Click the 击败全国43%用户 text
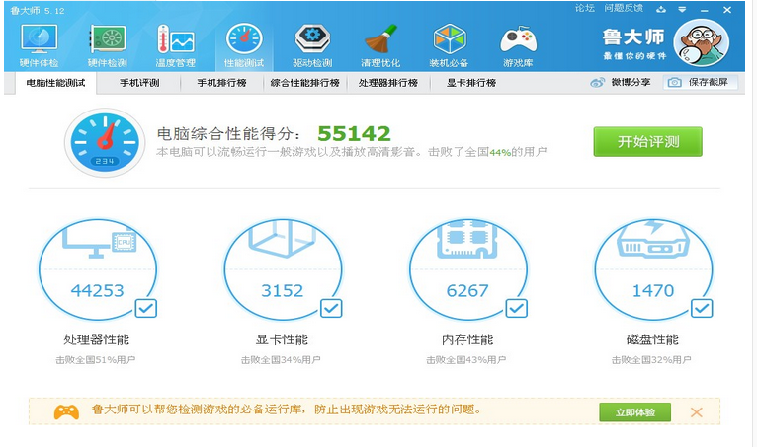 click(466, 360)
